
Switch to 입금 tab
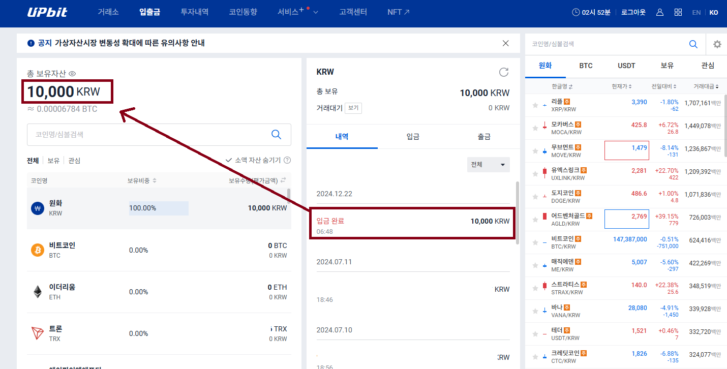(413, 137)
